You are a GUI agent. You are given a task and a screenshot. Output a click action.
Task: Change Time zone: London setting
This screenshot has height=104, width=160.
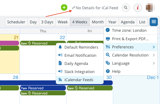click(131, 30)
